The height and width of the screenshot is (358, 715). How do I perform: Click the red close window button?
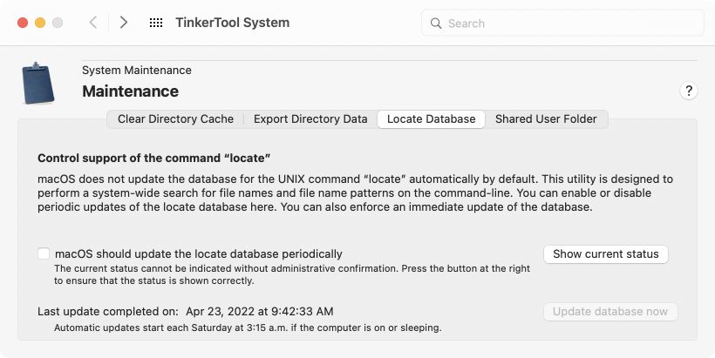tap(23, 23)
